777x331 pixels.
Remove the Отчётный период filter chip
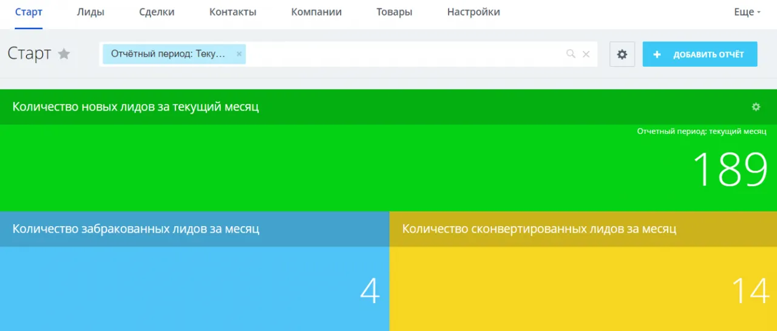239,54
